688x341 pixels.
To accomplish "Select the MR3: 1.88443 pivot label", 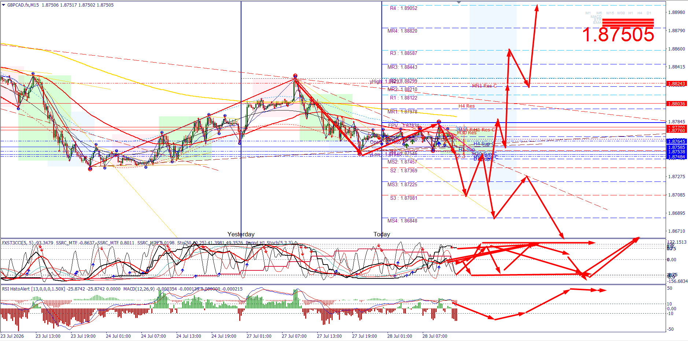I will [402, 67].
